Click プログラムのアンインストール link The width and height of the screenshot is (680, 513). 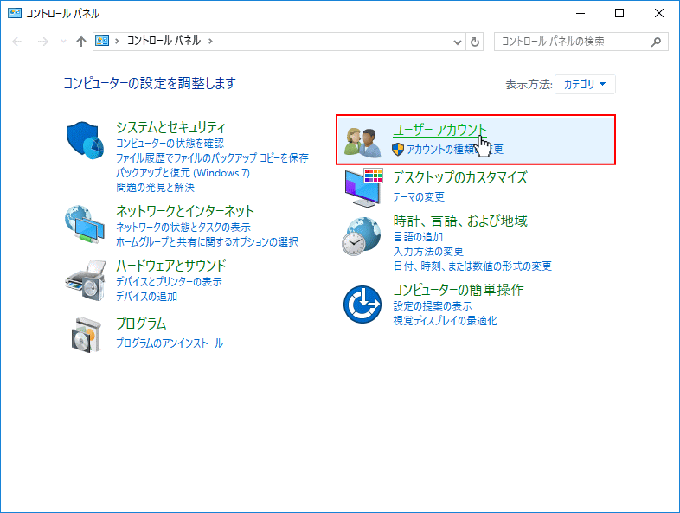pos(169,343)
